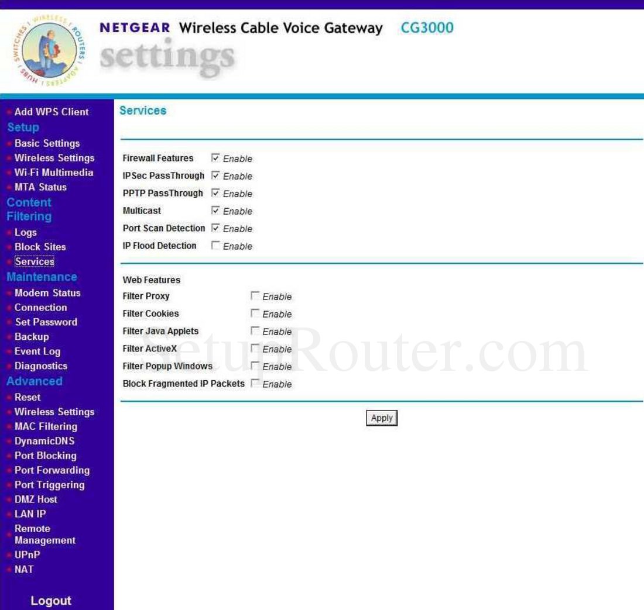Click the Services page title
The width and height of the screenshot is (644, 610).
tap(143, 111)
